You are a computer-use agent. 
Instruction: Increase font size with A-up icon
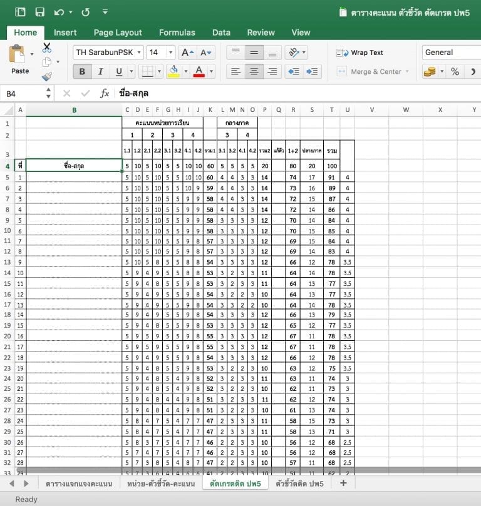click(x=188, y=53)
